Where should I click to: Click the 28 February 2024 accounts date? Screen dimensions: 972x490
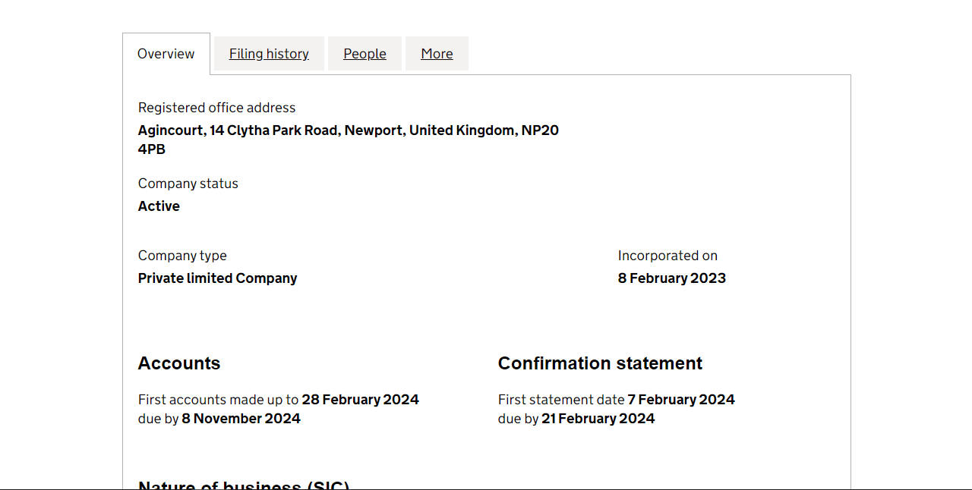[x=360, y=400]
